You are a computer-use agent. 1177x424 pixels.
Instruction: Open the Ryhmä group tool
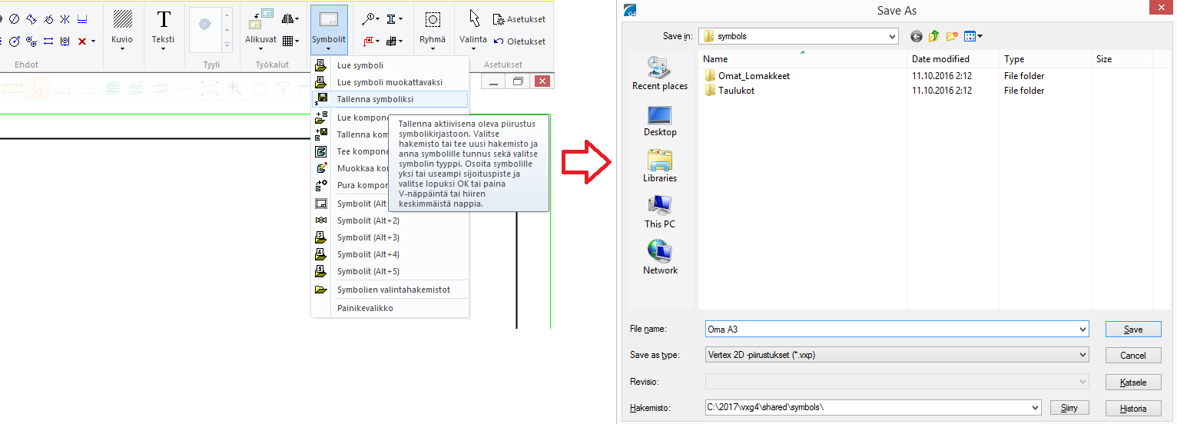433,28
